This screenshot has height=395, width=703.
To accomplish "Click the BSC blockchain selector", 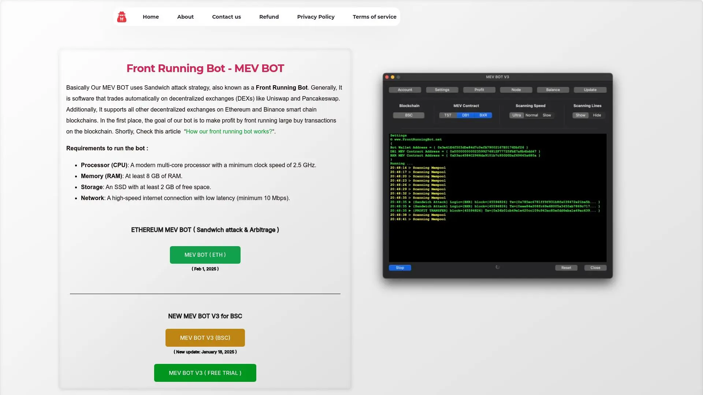I will pos(409,115).
